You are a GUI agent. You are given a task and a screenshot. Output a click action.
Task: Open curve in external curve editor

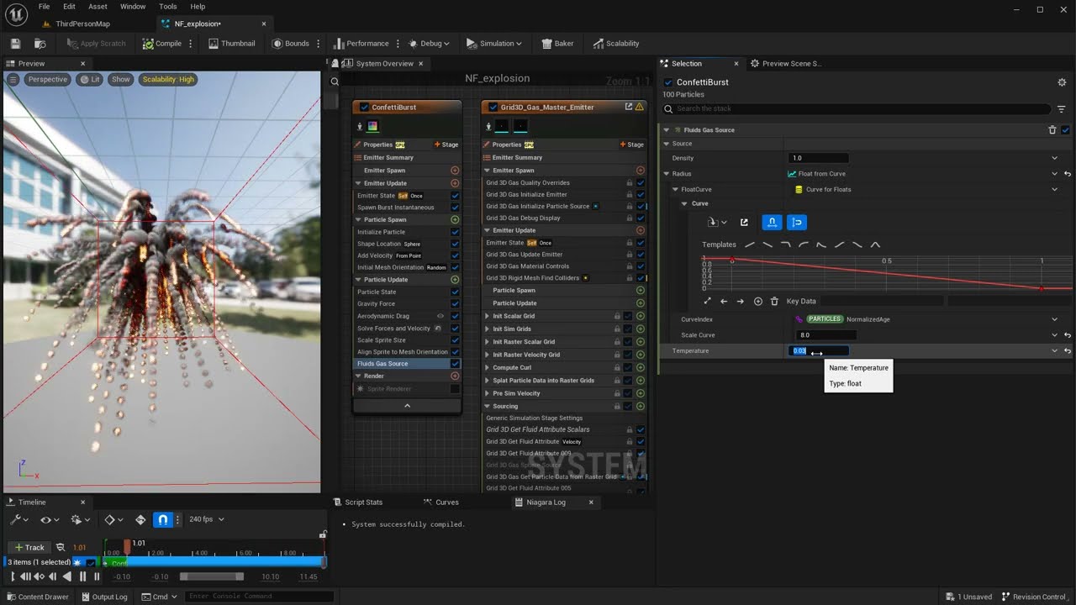coord(744,223)
